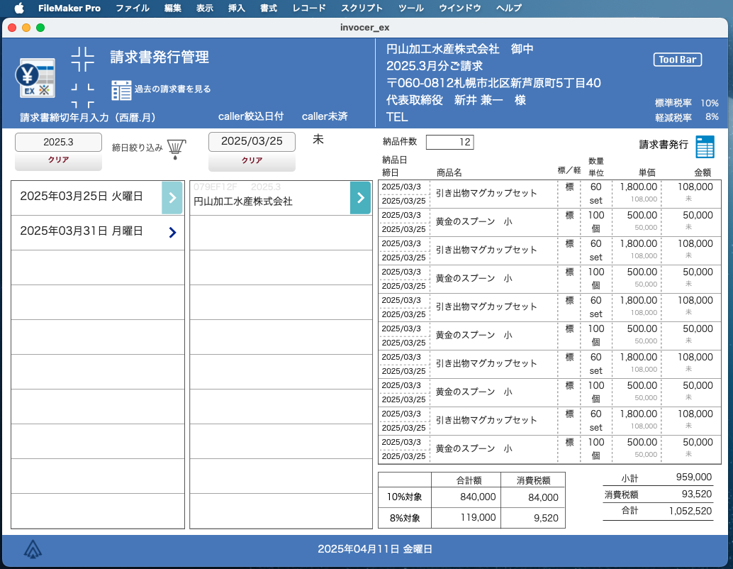The height and width of the screenshot is (569, 733).
Task: Open past invoices list icon
Action: (121, 89)
